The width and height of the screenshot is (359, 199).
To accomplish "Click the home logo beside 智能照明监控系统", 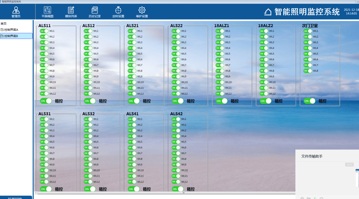I will [x=268, y=12].
